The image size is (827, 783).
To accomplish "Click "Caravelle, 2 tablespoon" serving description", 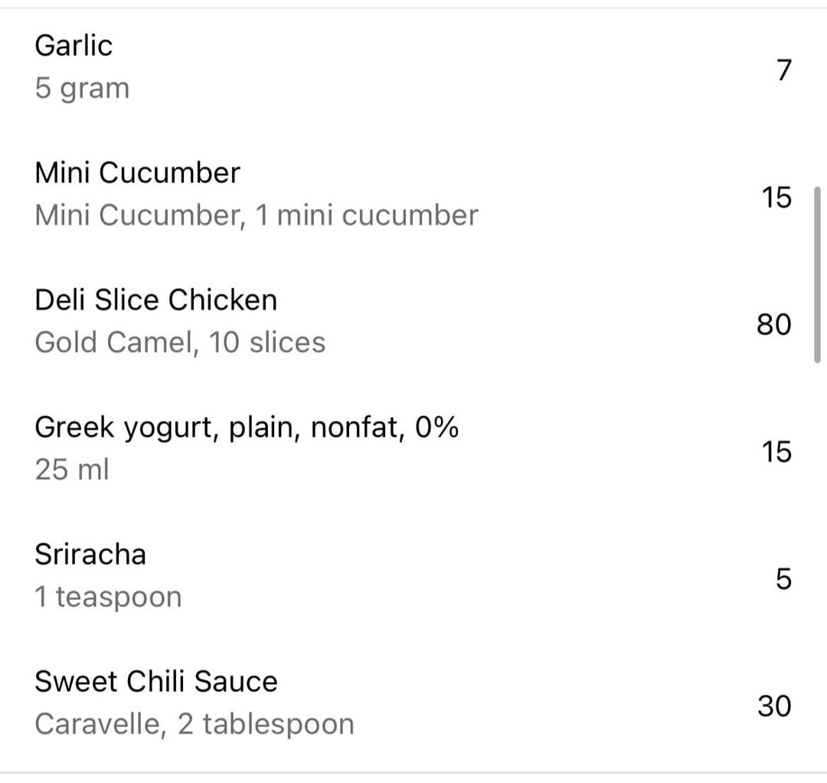I will click(x=194, y=724).
